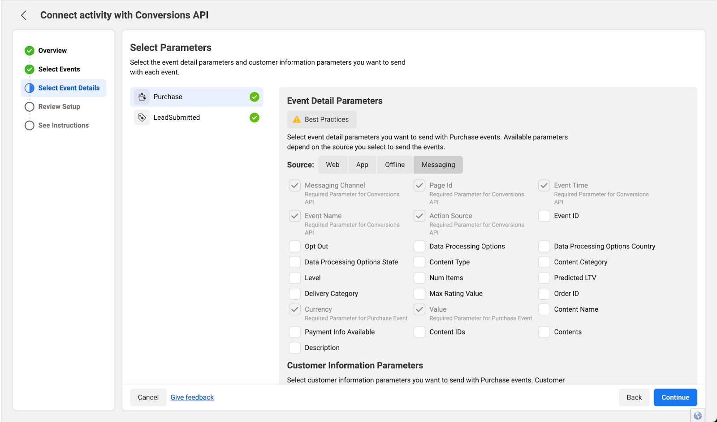The width and height of the screenshot is (717, 422).
Task: Click the shopping bag icon for Purchase event
Action: 142,97
